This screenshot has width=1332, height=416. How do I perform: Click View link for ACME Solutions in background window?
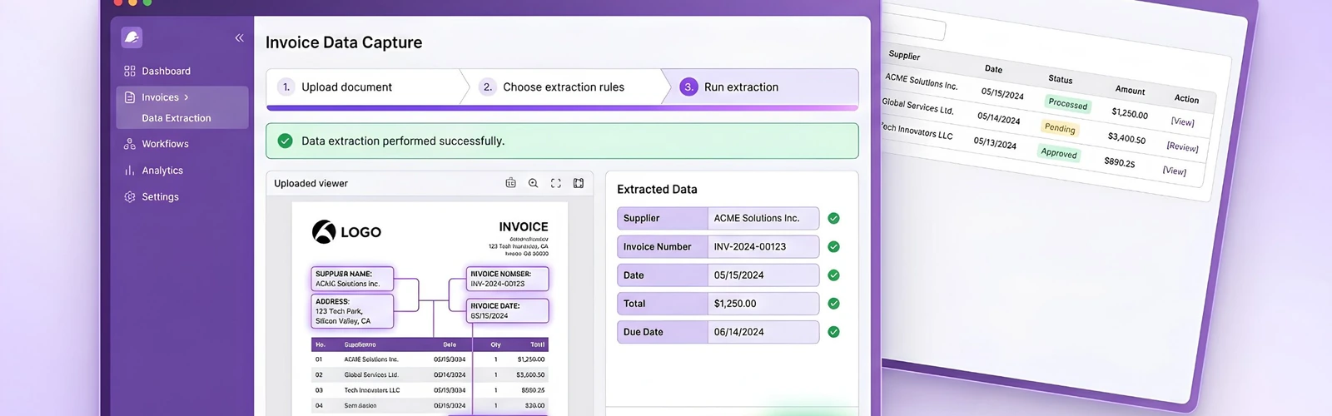tap(1182, 121)
